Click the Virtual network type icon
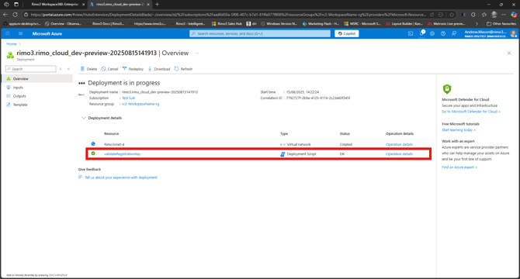 coord(283,144)
